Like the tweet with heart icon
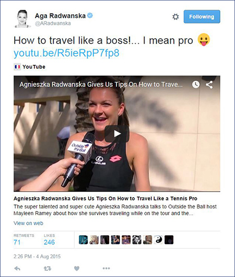Viewport: 235px width, 277px height. (x=77, y=269)
